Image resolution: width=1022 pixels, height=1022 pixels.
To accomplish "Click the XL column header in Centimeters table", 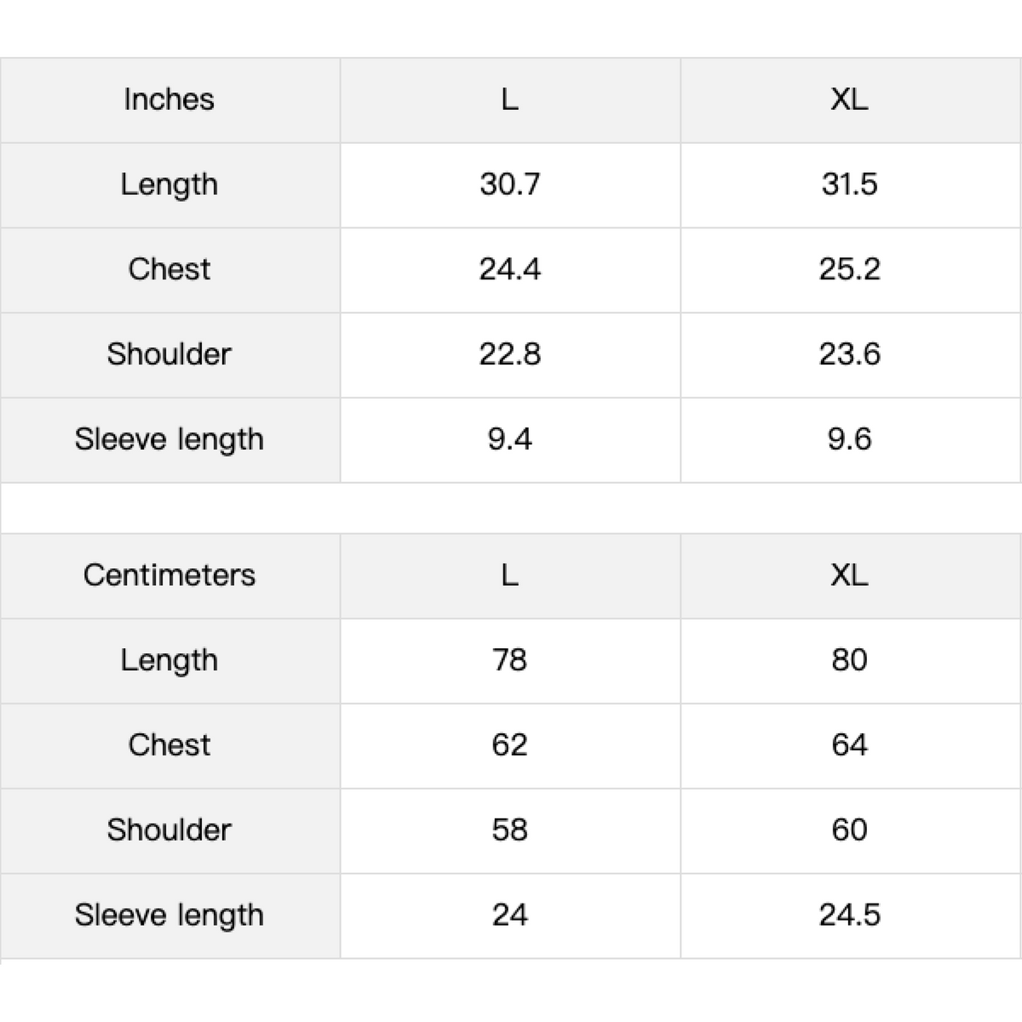I will (x=851, y=577).
